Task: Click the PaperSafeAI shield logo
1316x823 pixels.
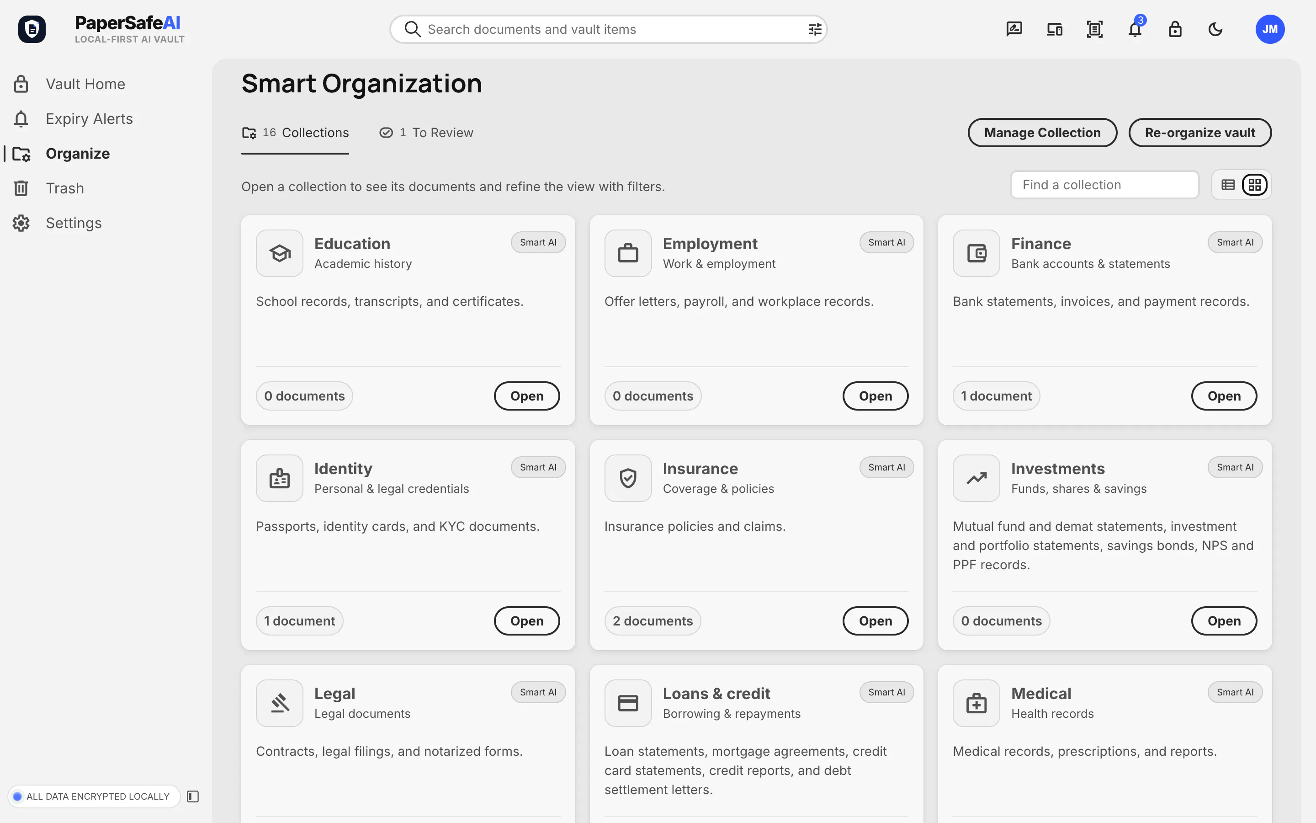Action: [32, 29]
